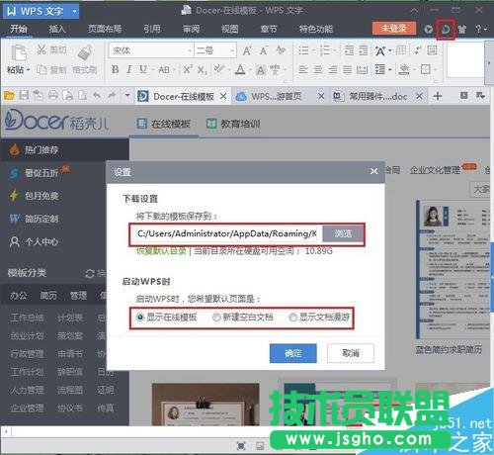The width and height of the screenshot is (494, 455).
Task: Open the 视图 ribbon tab
Action: coord(230,29)
